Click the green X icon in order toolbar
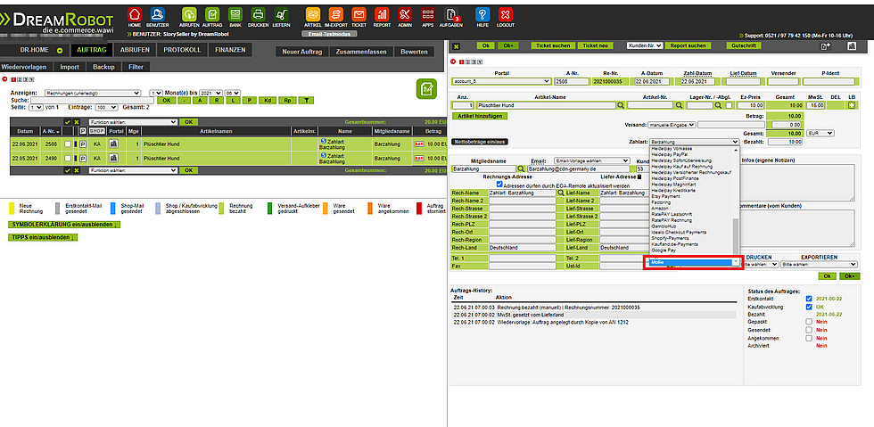Screen dimensions: 874x427 (456, 46)
